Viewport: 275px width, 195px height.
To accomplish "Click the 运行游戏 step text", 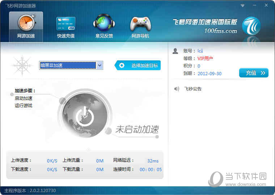I will pyautogui.click(x=24, y=106).
